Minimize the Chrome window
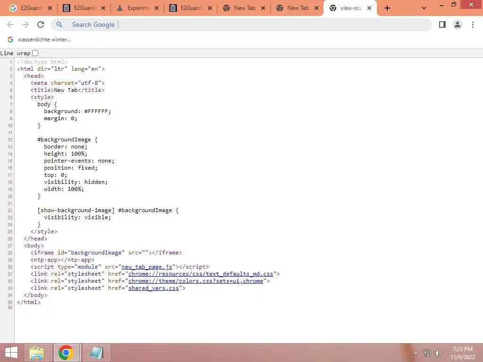 441,5
